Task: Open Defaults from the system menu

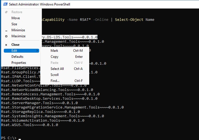Action: coord(21,57)
